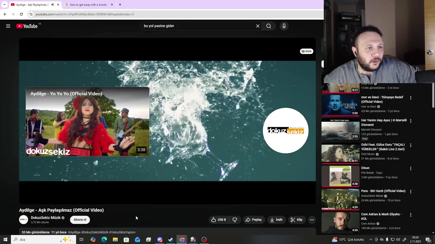Open weather widget '13°C Çok bulutlu'
The height and width of the screenshot is (244, 435).
click(x=348, y=240)
